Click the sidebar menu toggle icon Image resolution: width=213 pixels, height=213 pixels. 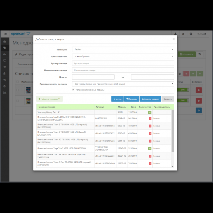coord(5,34)
